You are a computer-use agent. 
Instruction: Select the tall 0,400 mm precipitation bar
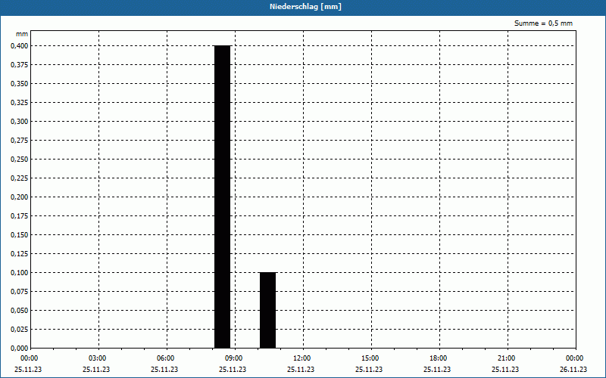pos(222,197)
